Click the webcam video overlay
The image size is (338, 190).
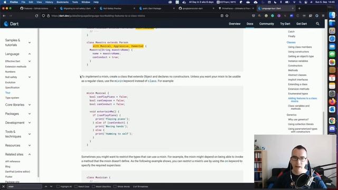click(x=296, y=162)
